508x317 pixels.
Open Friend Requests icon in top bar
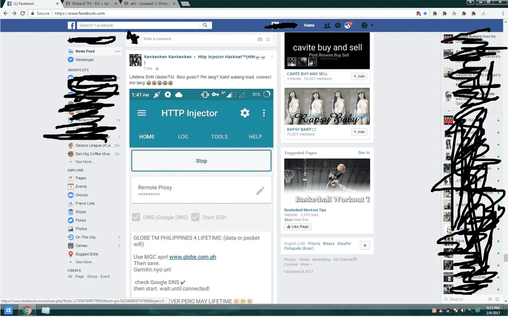pos(327,25)
